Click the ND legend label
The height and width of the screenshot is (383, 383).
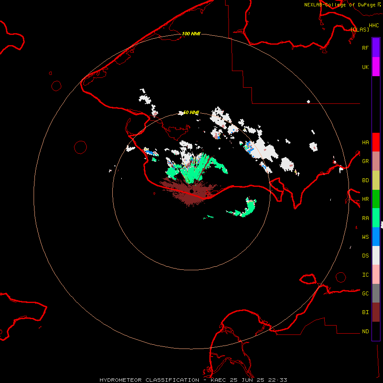coord(365,331)
